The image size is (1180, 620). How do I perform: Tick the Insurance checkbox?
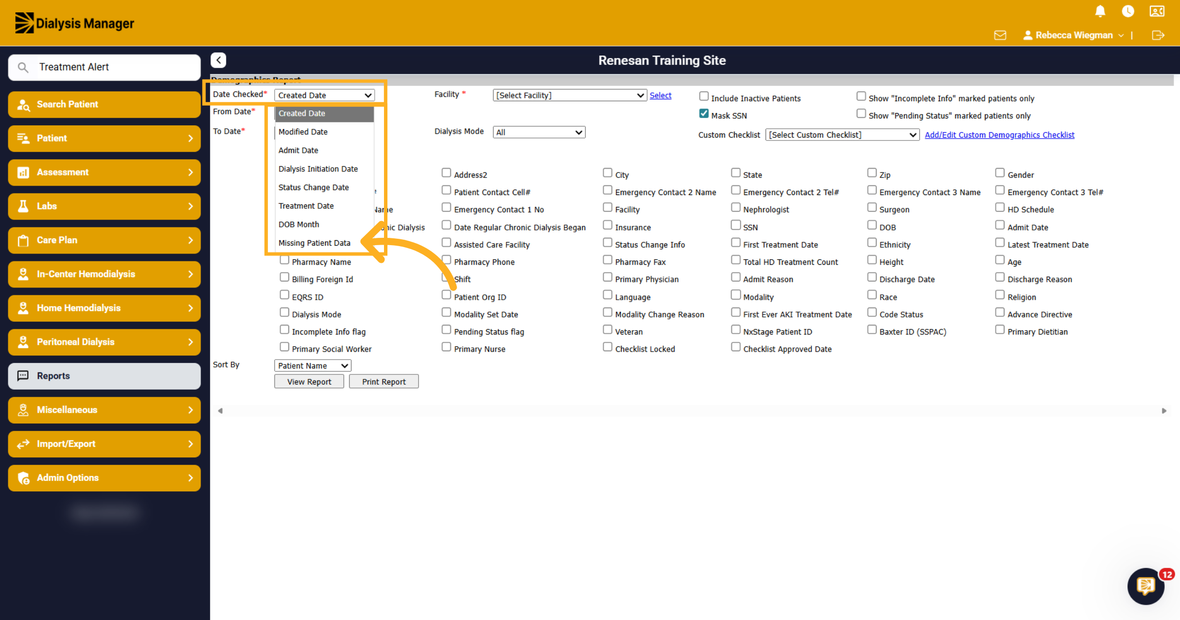click(608, 225)
